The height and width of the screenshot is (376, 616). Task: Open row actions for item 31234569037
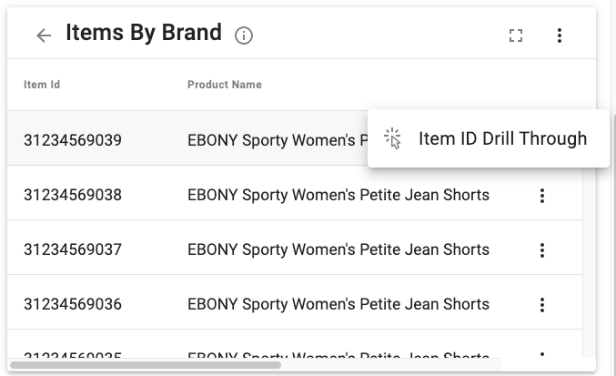coord(542,249)
